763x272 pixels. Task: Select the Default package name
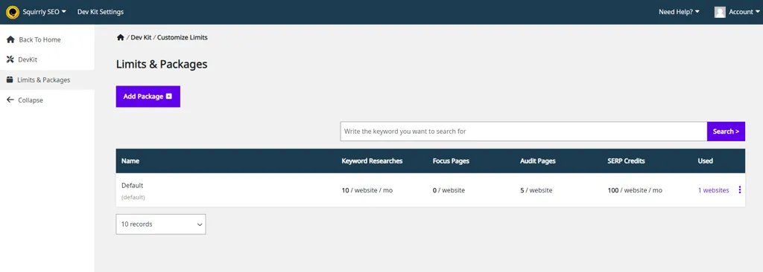133,186
